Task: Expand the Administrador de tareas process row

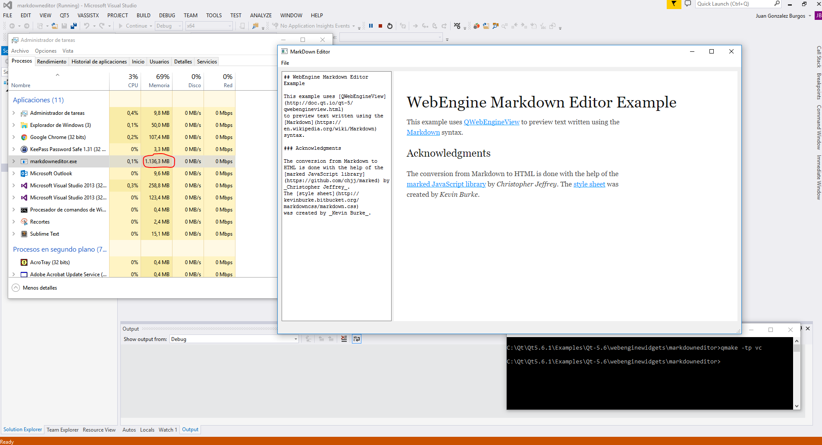Action: (14, 113)
